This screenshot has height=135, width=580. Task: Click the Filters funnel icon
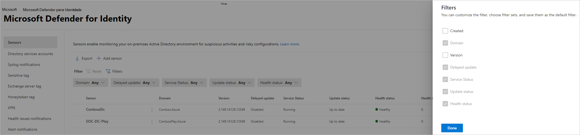(108, 71)
